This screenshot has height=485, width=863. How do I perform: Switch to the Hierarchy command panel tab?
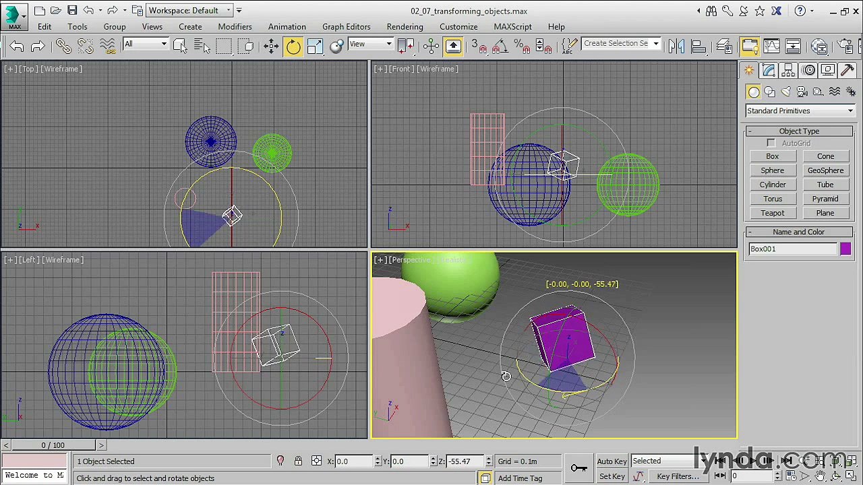point(789,70)
